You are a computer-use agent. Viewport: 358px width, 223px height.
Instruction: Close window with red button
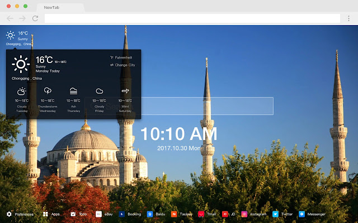(9, 6)
